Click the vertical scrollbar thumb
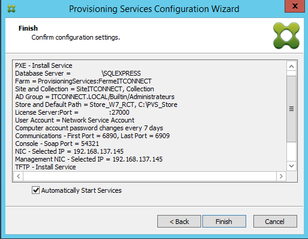The image size is (308, 239). point(291,109)
